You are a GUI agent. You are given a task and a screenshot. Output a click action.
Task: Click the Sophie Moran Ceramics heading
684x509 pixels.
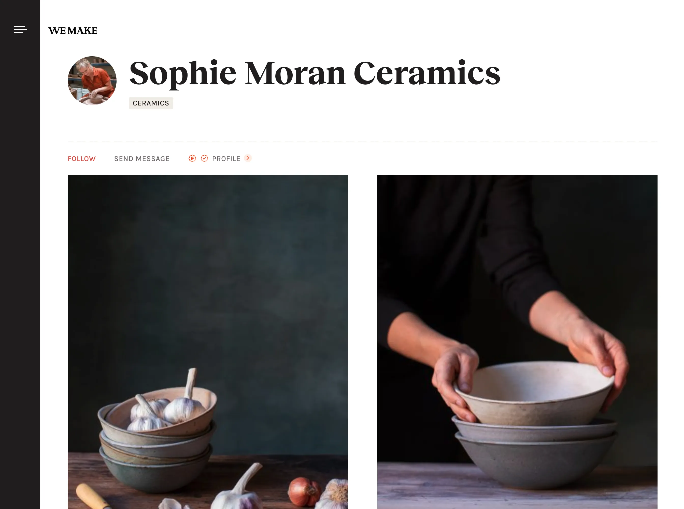315,74
